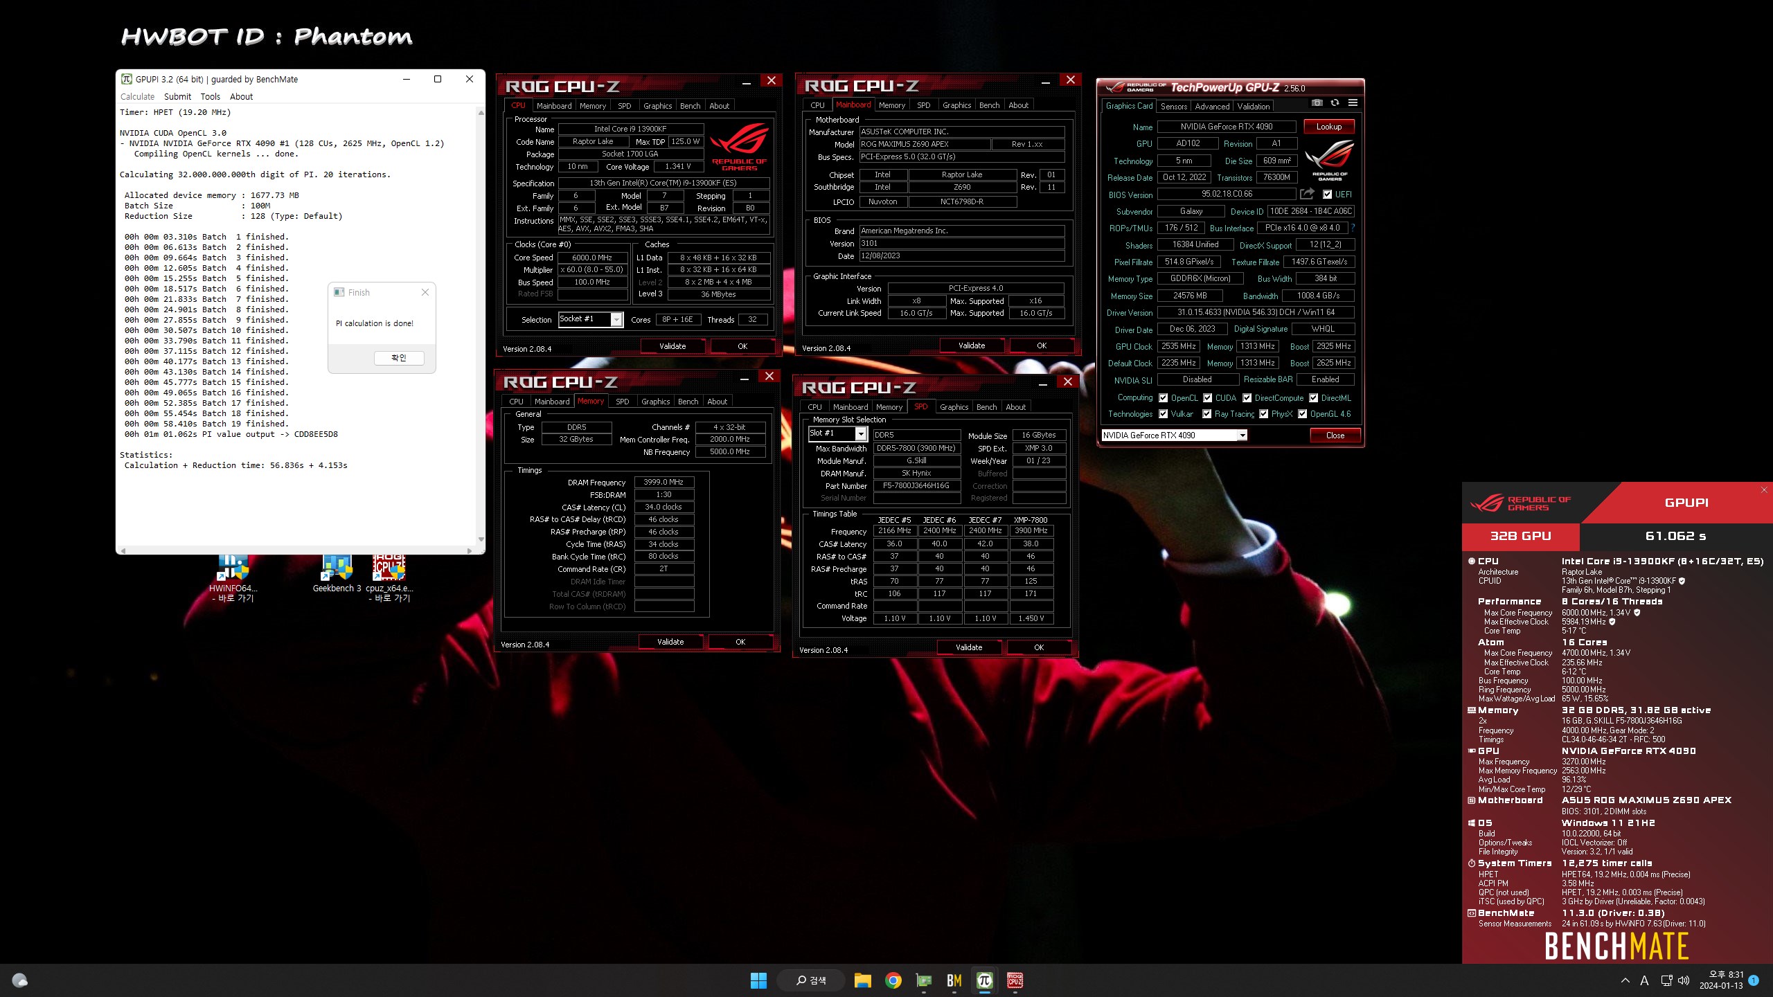Image resolution: width=1773 pixels, height=997 pixels.
Task: Switch to the Validation tab in GPU-Z
Action: (1254, 107)
